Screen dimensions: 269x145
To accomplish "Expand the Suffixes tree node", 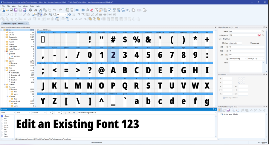I will click(x=5, y=85).
